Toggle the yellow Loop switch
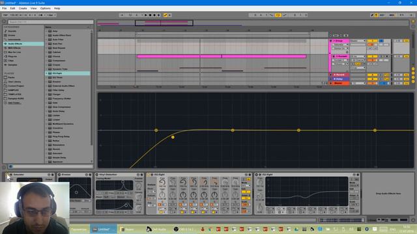The width and height of the screenshot is (417, 234). 278,15
